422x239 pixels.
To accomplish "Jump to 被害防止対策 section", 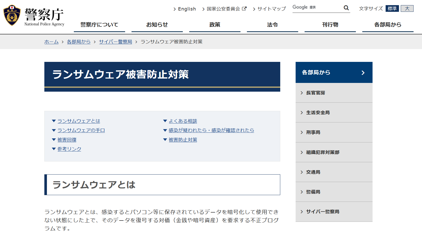I will [x=183, y=140].
